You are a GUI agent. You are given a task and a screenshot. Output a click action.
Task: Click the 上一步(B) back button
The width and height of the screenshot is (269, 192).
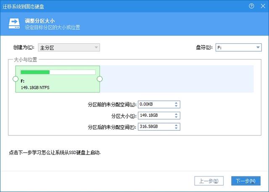click(x=209, y=181)
